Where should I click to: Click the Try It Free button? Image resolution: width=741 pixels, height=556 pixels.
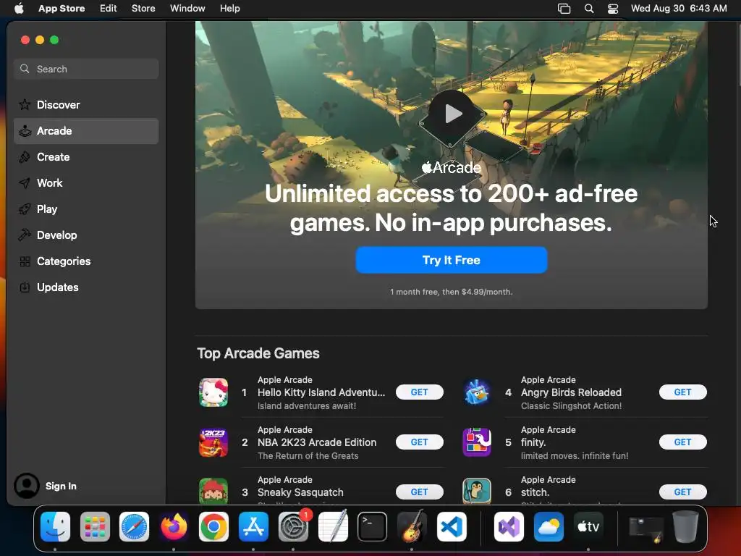(452, 260)
